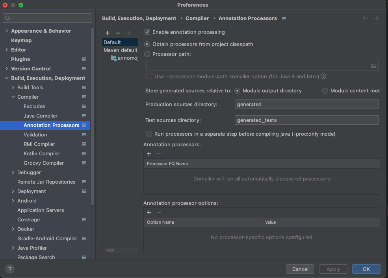
Task: Expand the Editor section
Action: pyautogui.click(x=7, y=50)
